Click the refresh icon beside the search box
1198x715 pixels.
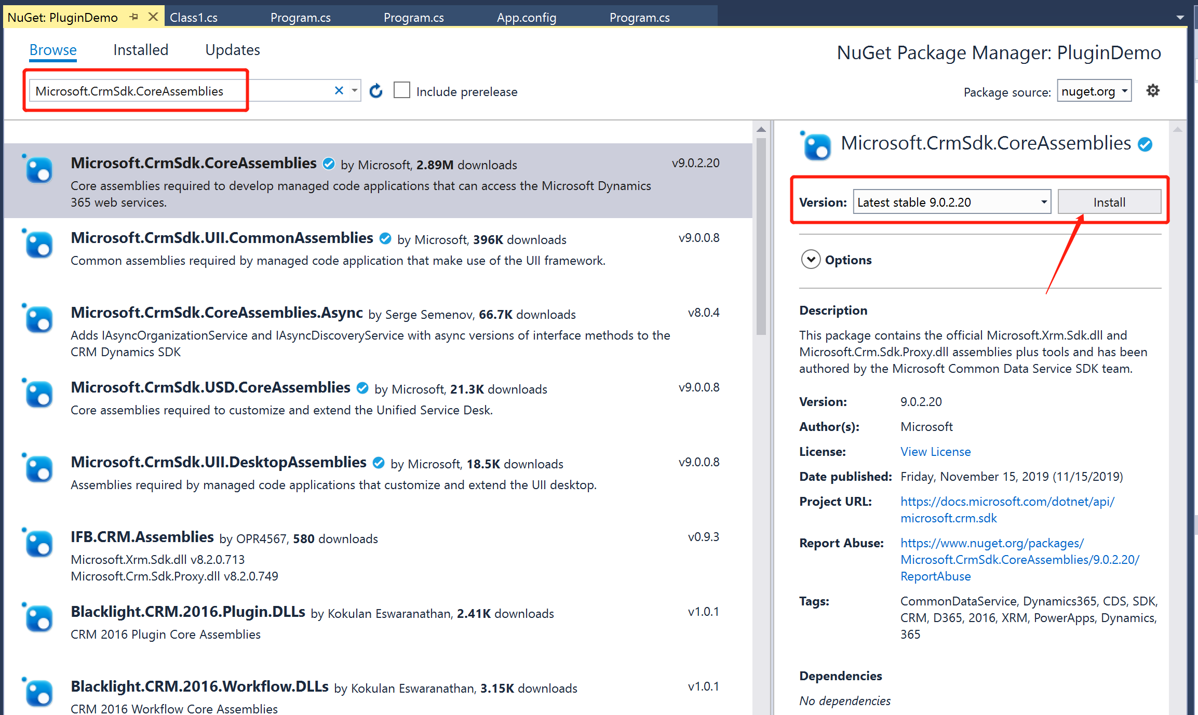pyautogui.click(x=376, y=91)
